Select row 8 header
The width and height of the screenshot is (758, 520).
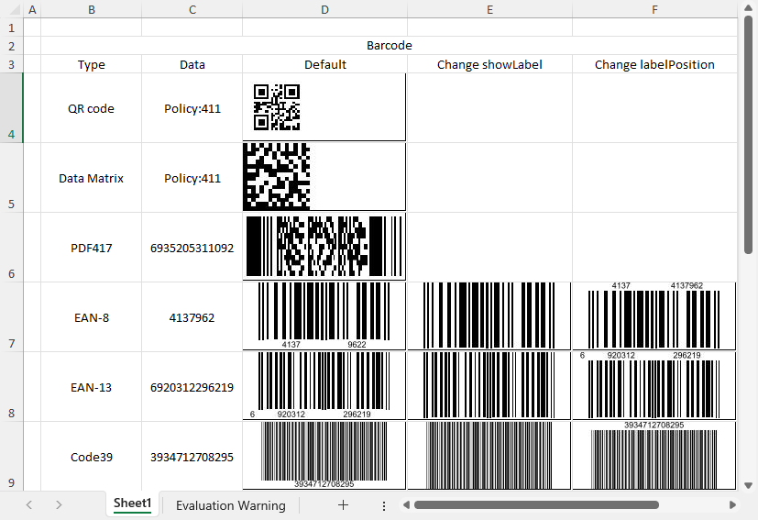click(12, 386)
